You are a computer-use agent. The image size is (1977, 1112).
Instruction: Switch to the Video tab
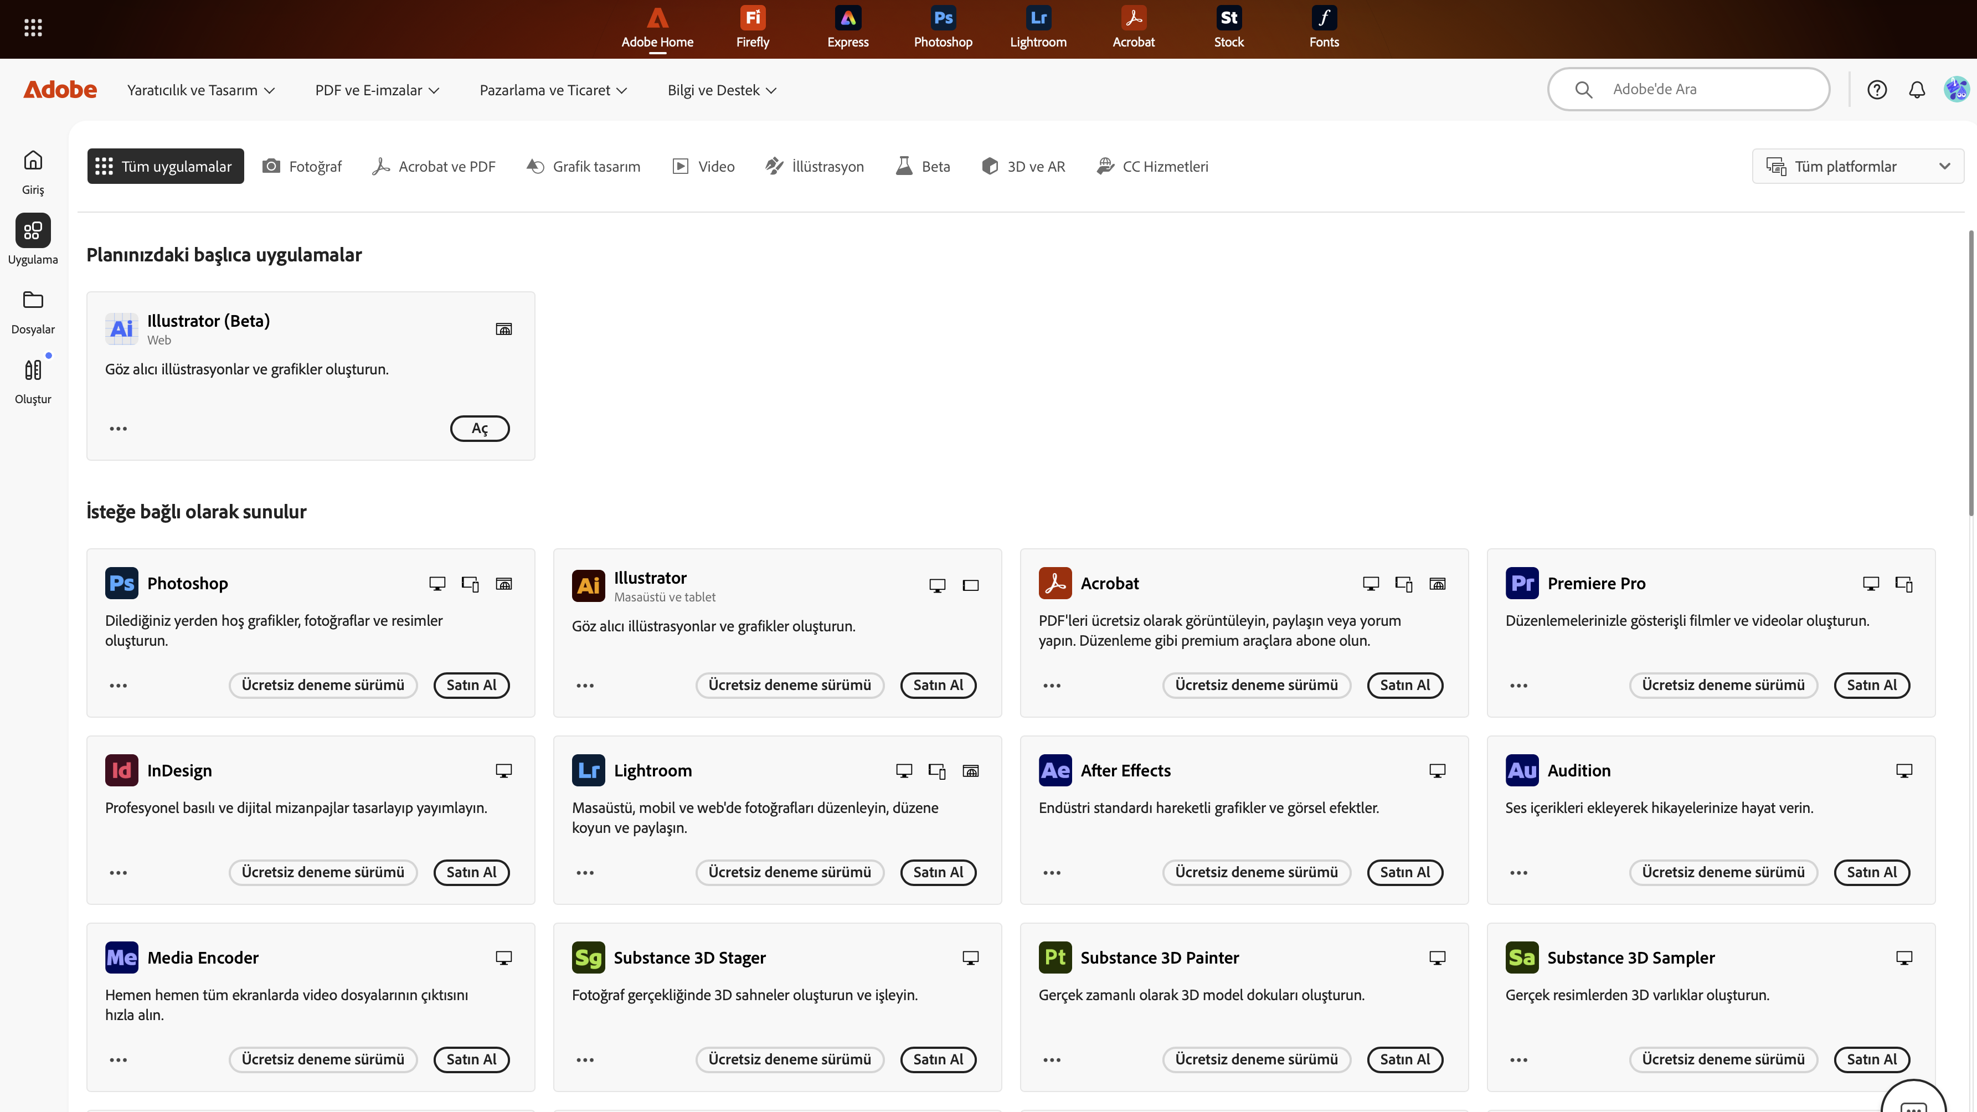click(703, 167)
